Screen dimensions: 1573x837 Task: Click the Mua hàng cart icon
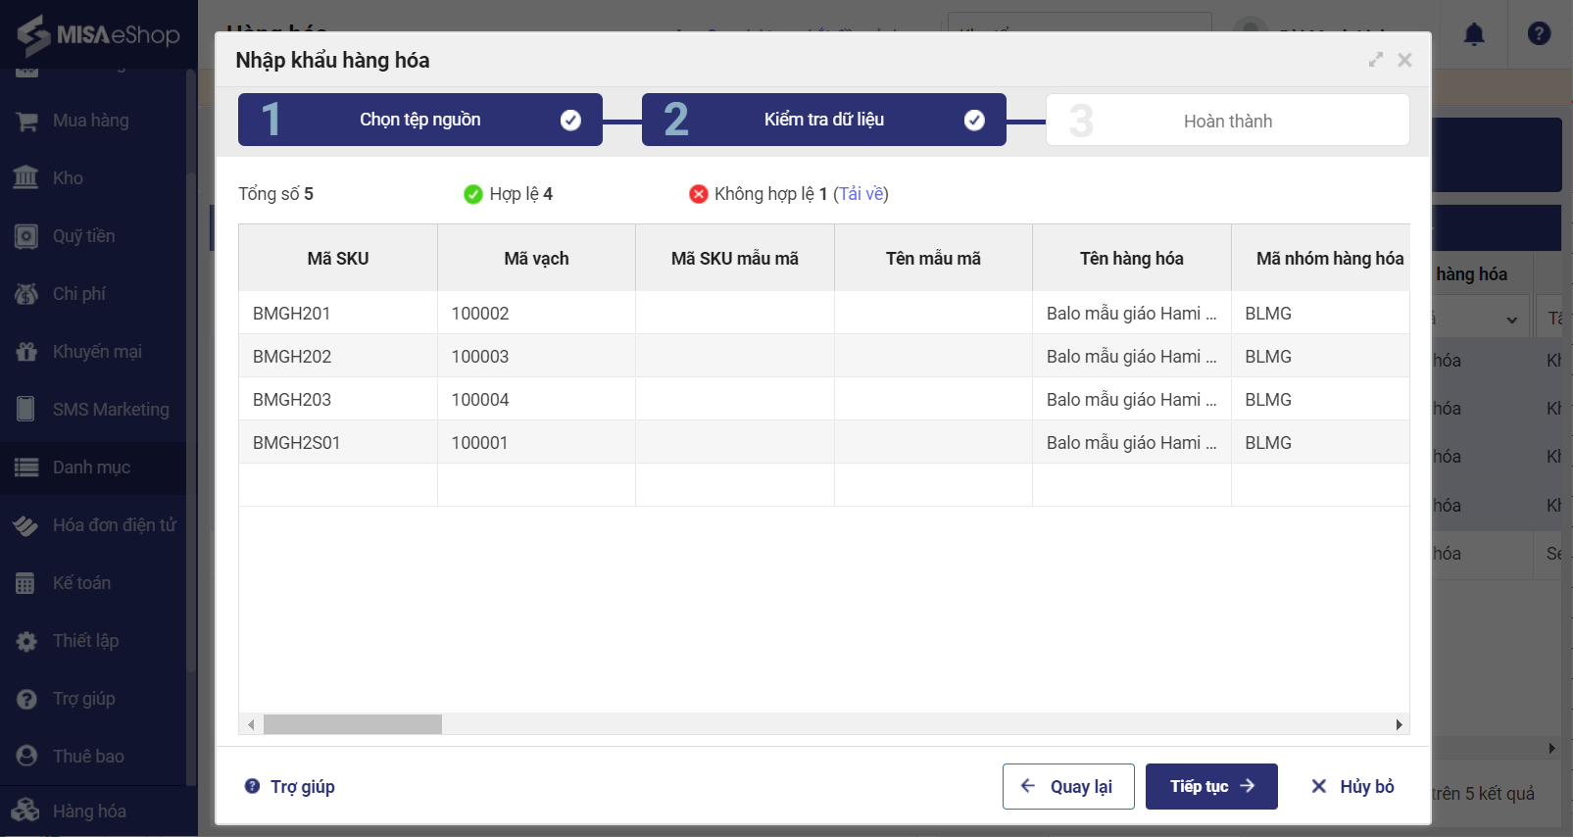coord(26,122)
